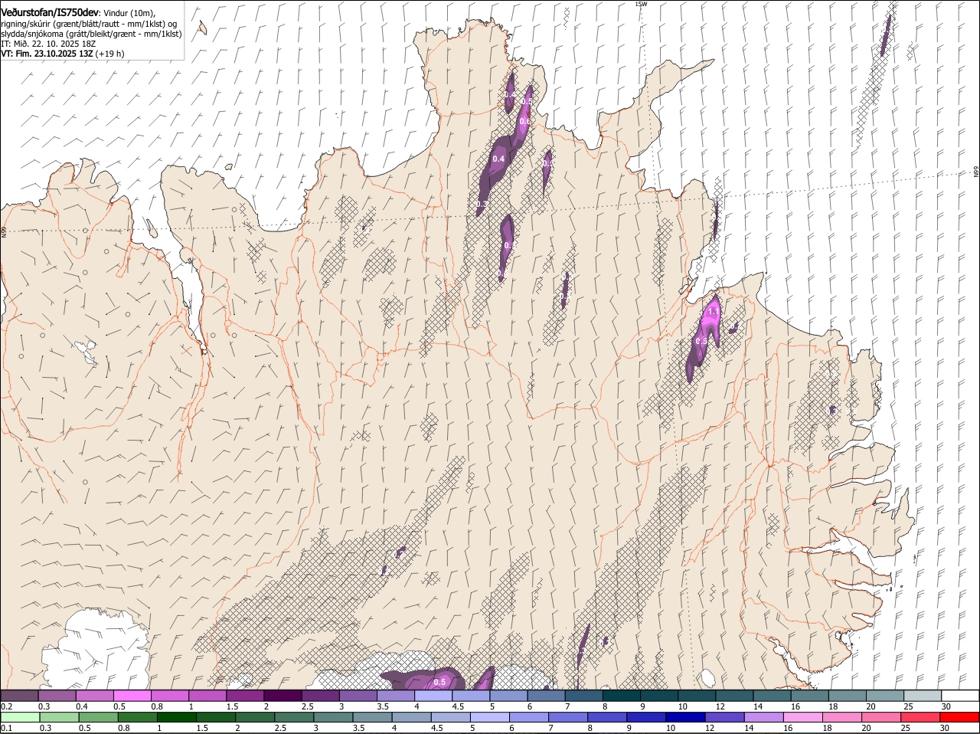The image size is (980, 734).
Task: Pick the darkest green 1–1.5 rain swatch
Action: 176,718
